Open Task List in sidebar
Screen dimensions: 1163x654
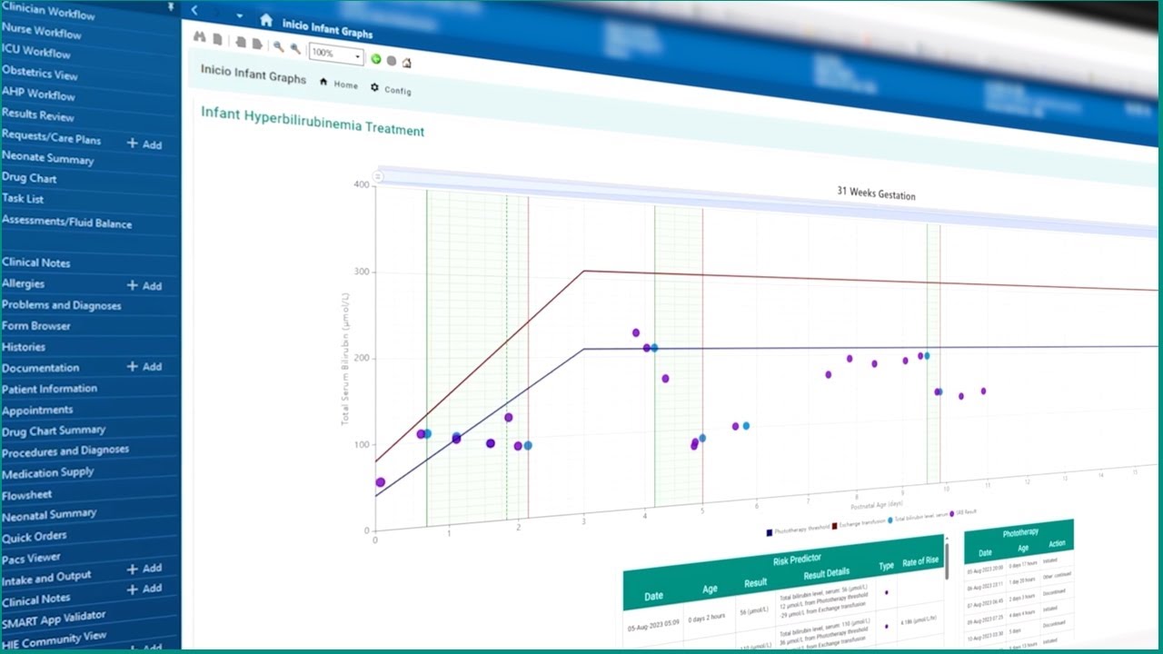tap(23, 199)
